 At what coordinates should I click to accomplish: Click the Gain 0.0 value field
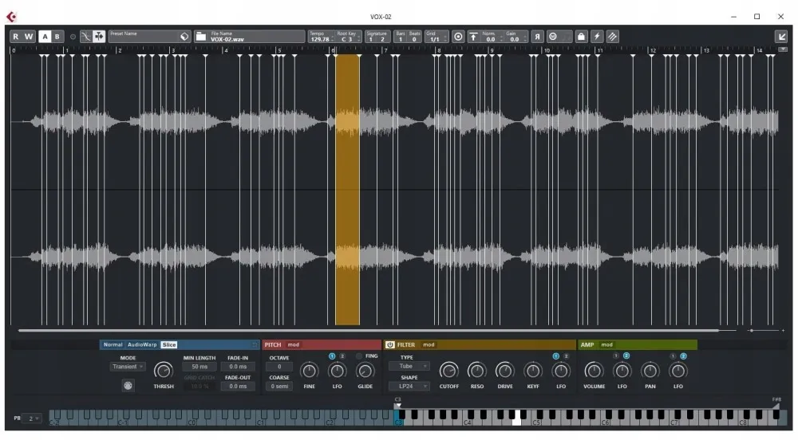coord(515,39)
